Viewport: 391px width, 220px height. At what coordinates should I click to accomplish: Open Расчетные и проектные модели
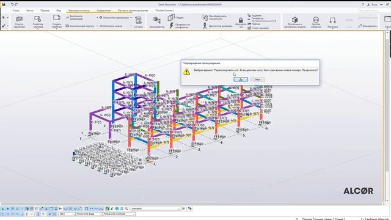[294, 23]
